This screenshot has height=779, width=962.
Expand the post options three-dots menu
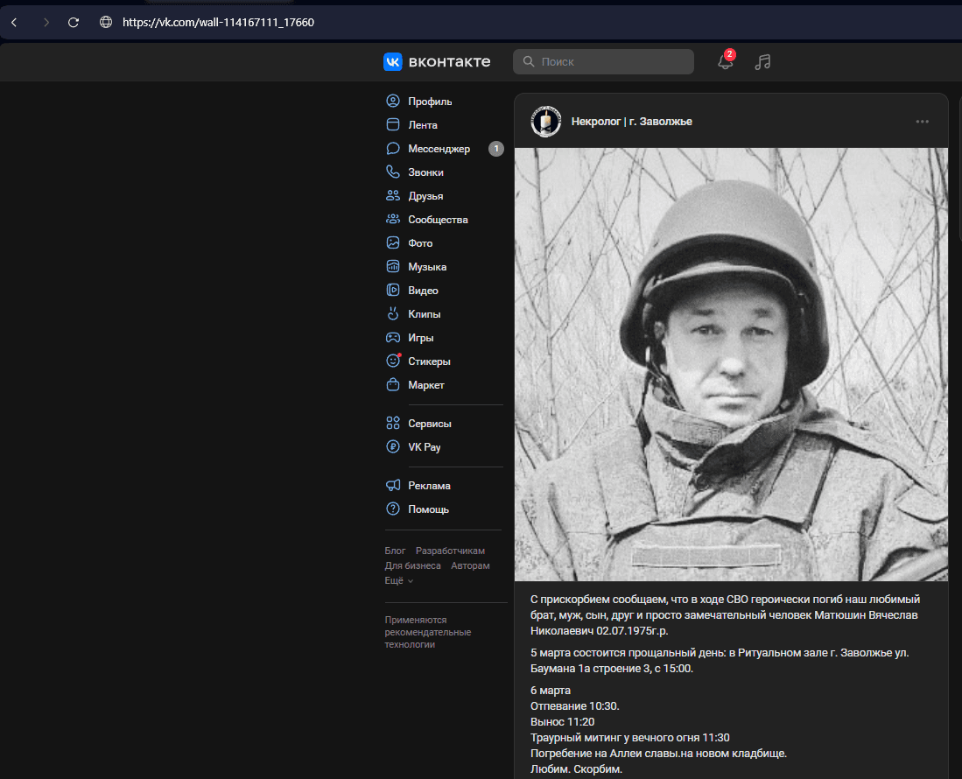point(922,122)
